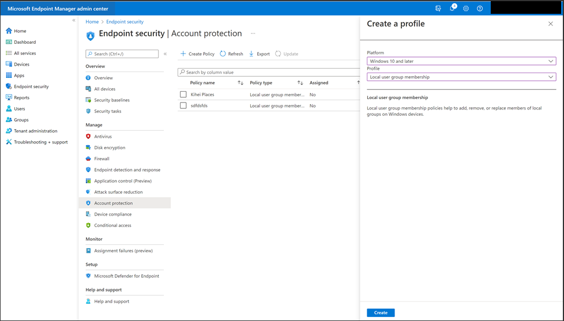
Task: Click the Create button in profile pane
Action: click(x=381, y=313)
